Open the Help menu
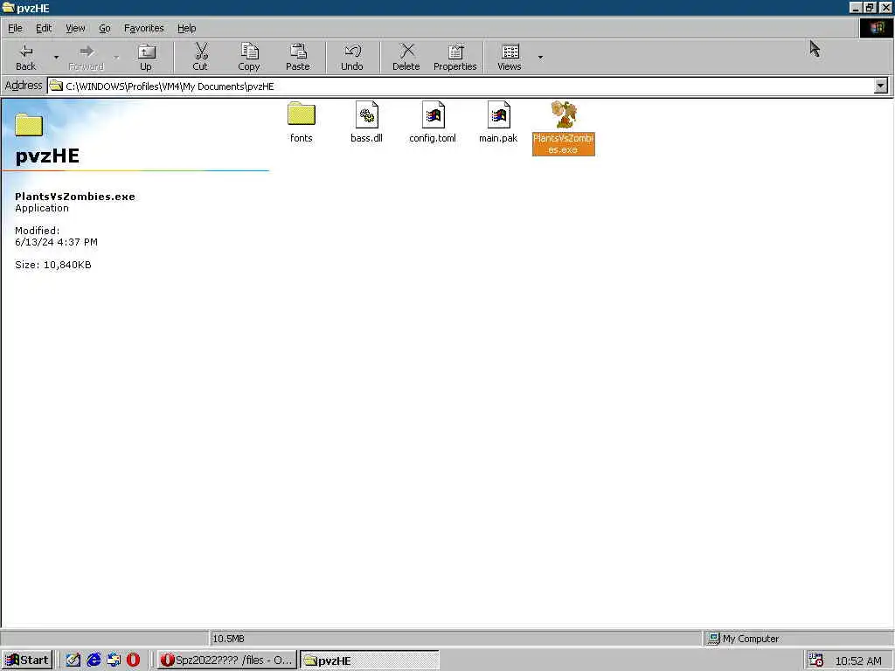This screenshot has height=671, width=895. click(x=186, y=28)
